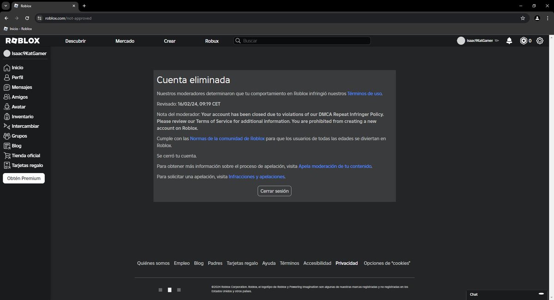This screenshot has height=300, width=554.
Task: Click the Tarjetas regalo icon in sidebar
Action: point(7,165)
